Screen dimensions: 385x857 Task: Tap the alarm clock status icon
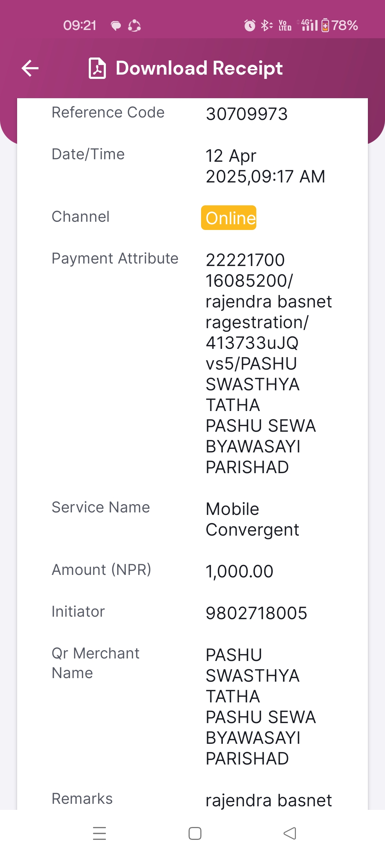coord(250,25)
